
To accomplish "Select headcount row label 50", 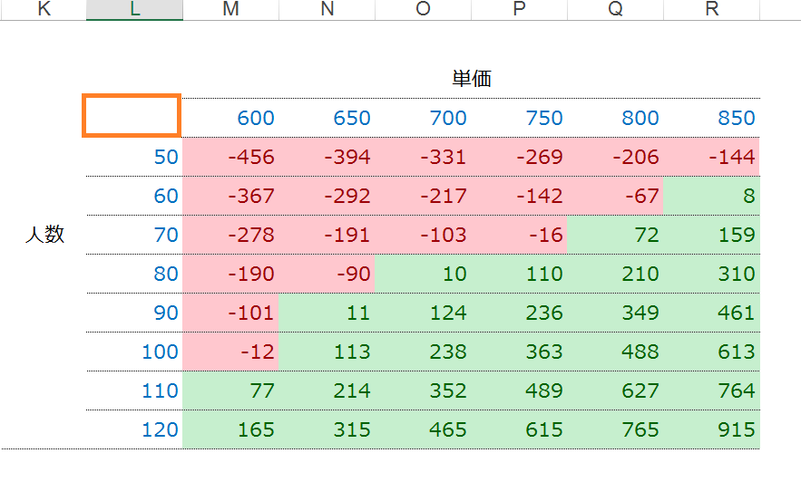I will (134, 157).
